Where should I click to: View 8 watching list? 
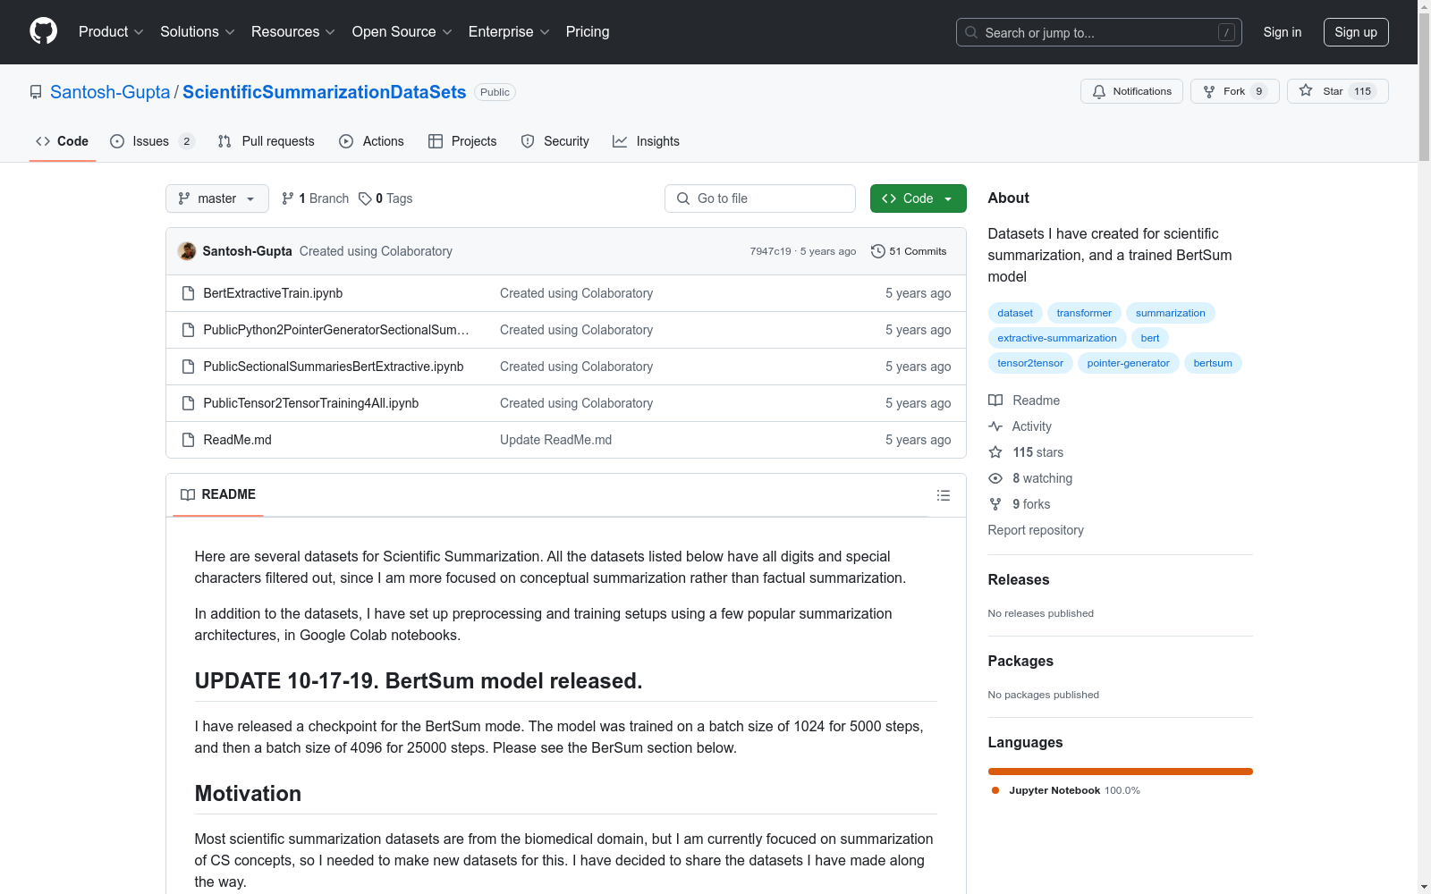click(1030, 478)
